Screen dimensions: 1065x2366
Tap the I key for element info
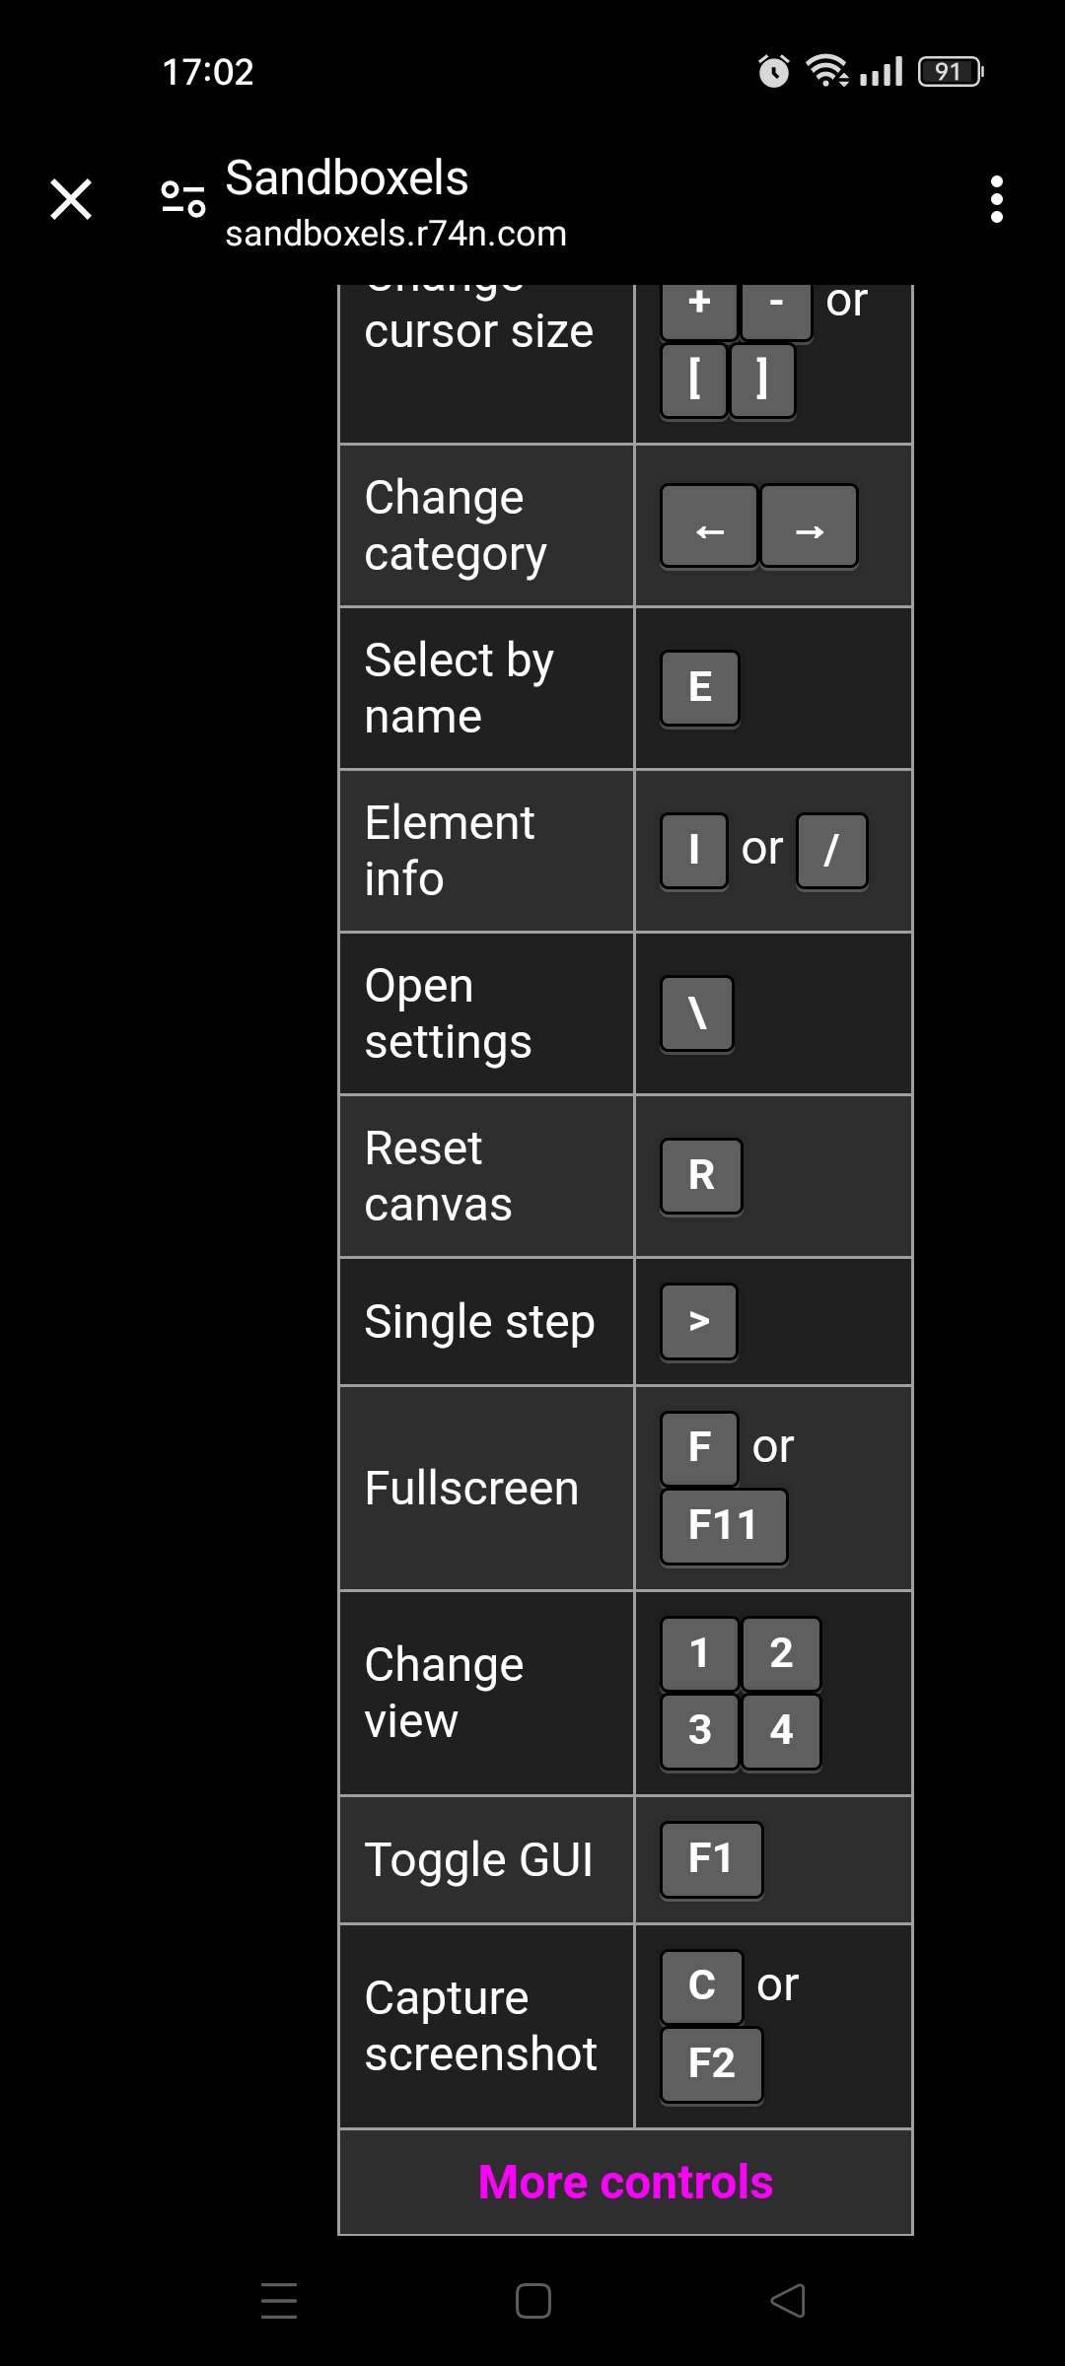click(x=694, y=850)
